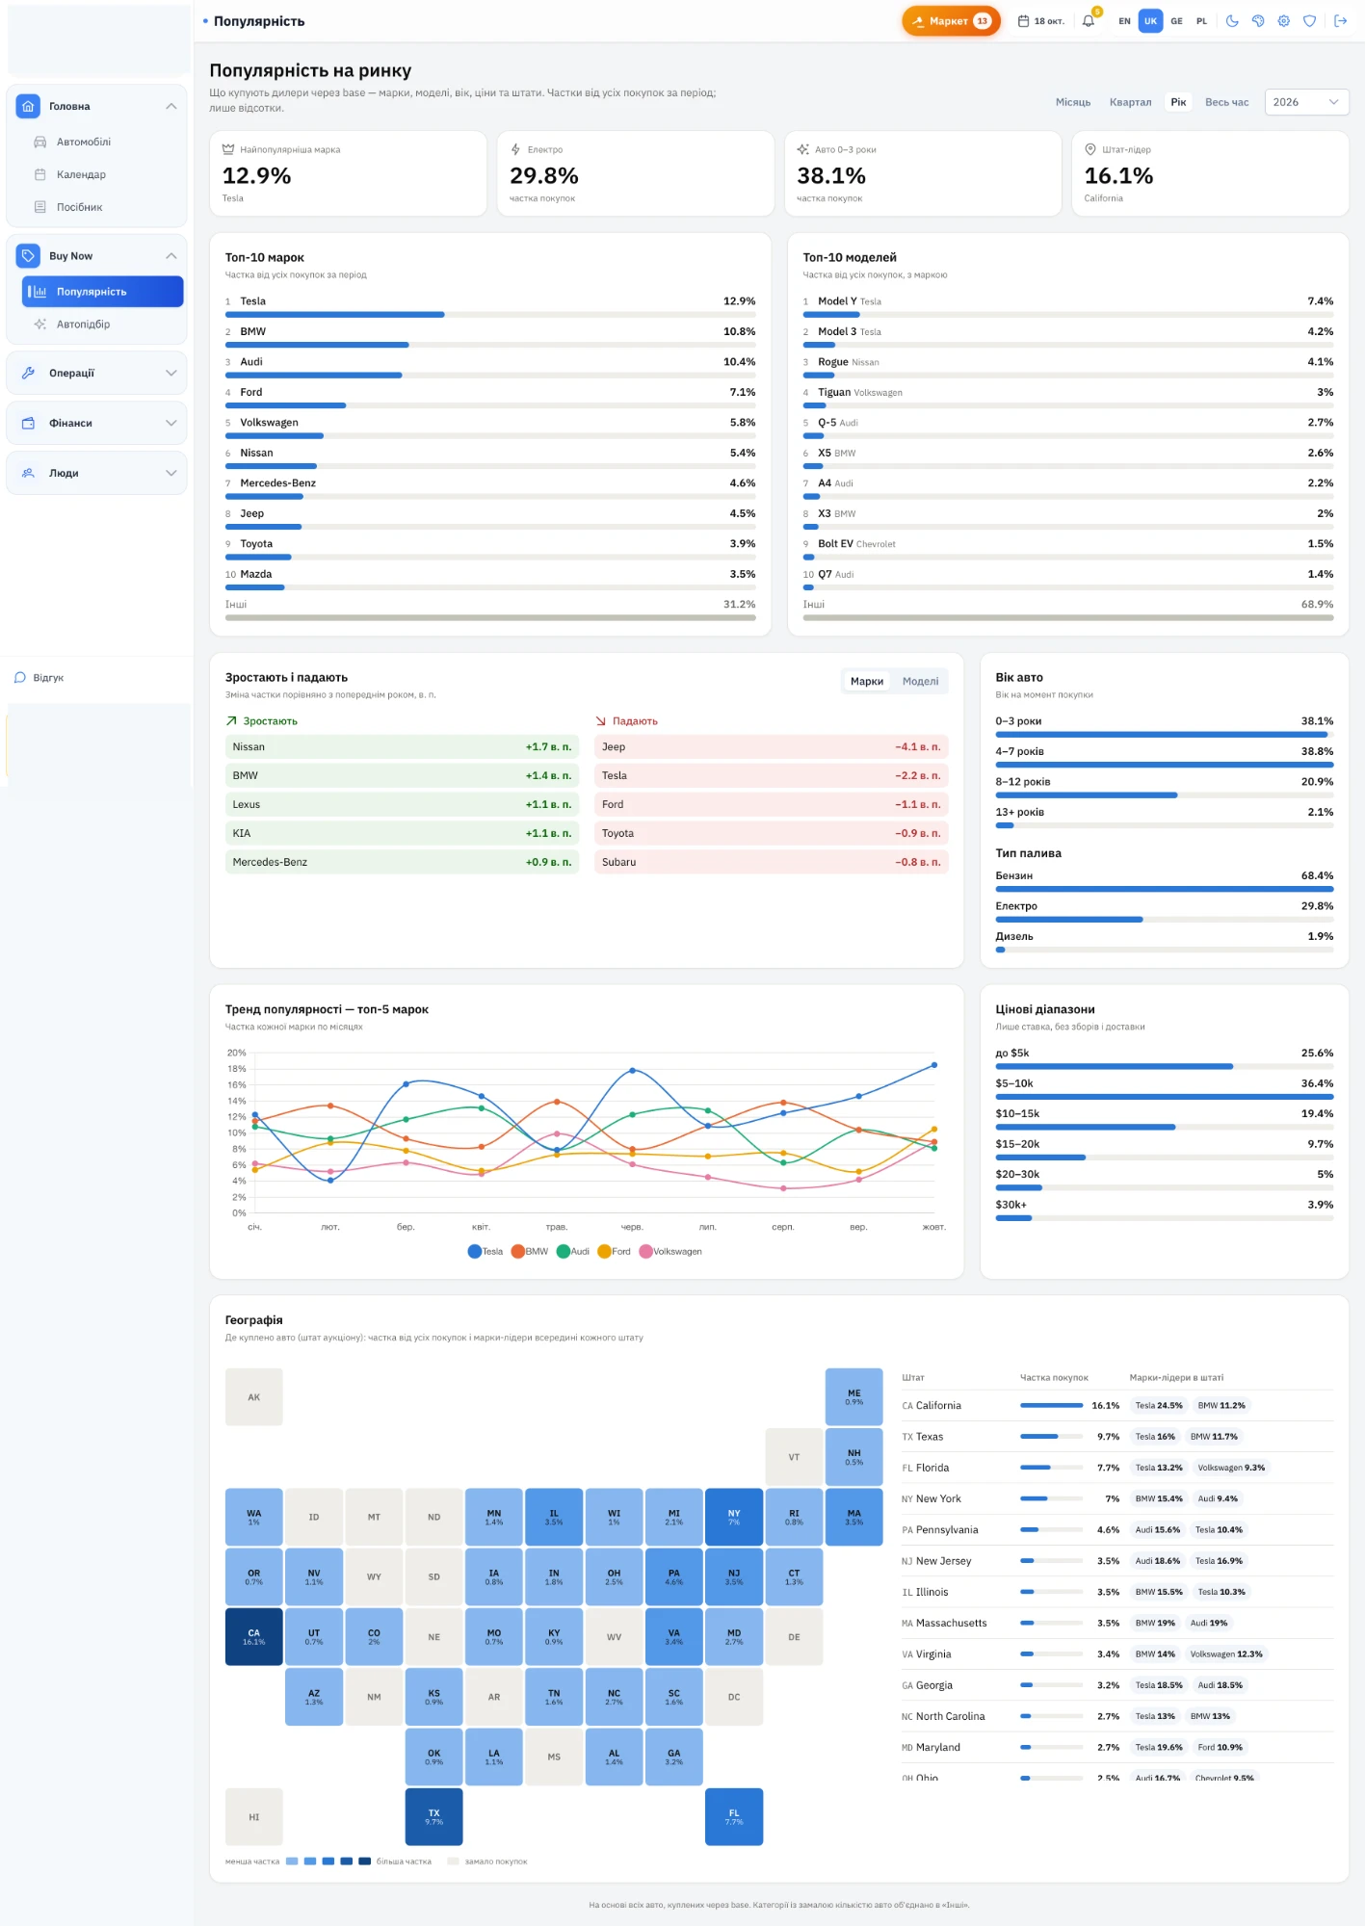Select the Рік period tab
Image resolution: width=1365 pixels, height=1926 pixels.
pyautogui.click(x=1179, y=102)
